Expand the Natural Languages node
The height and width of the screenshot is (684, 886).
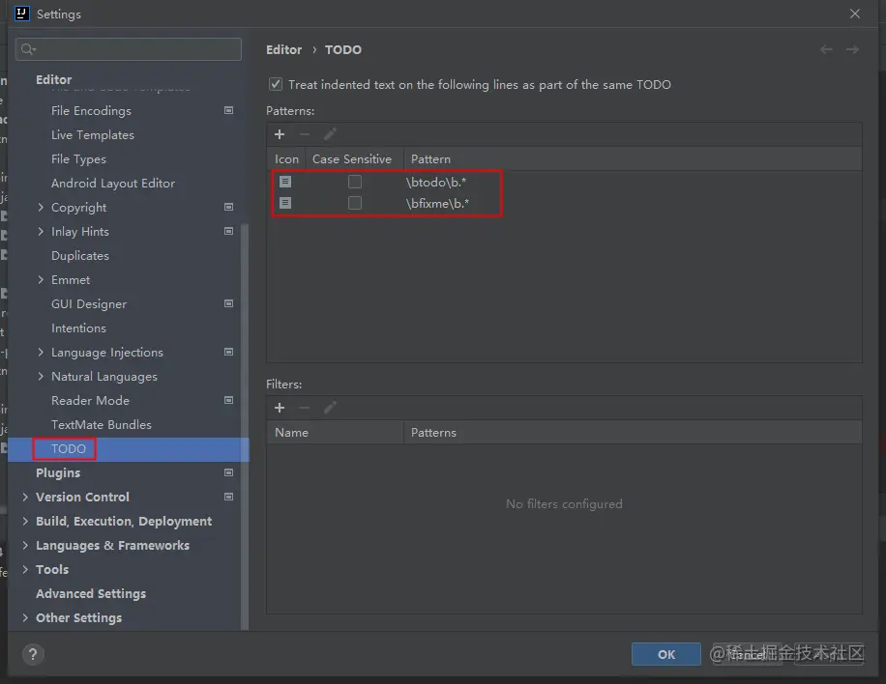click(x=41, y=377)
